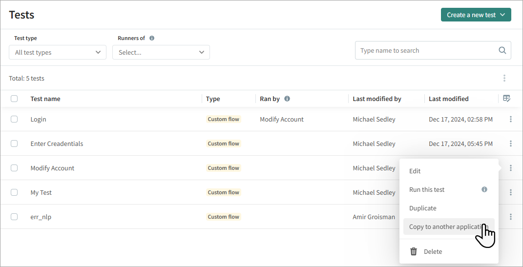Select Duplicate in the context menu
Image resolution: width=523 pixels, height=267 pixels.
pyautogui.click(x=422, y=208)
